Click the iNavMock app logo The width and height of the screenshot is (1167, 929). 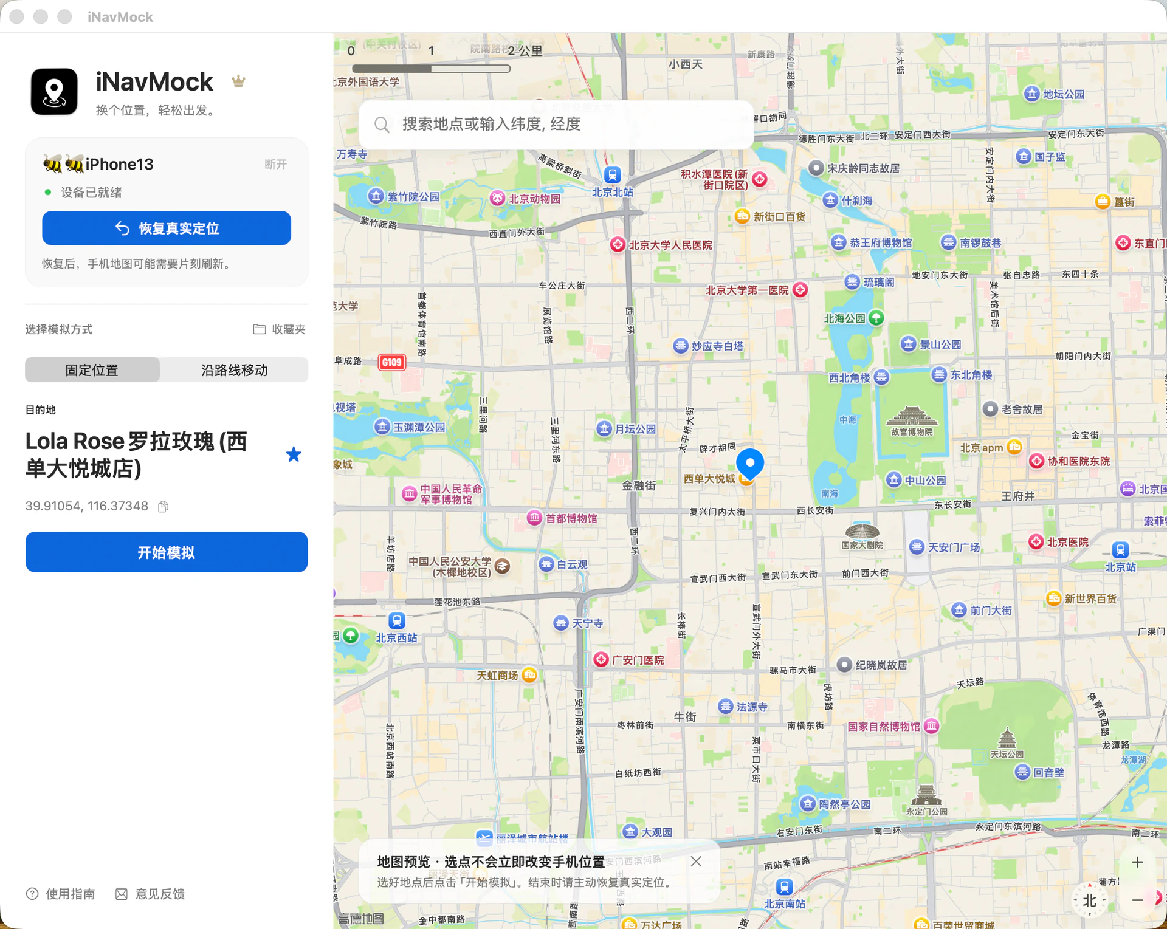point(54,92)
